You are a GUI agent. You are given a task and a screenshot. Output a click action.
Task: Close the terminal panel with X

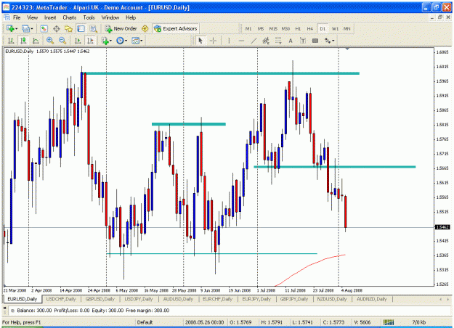(4, 308)
